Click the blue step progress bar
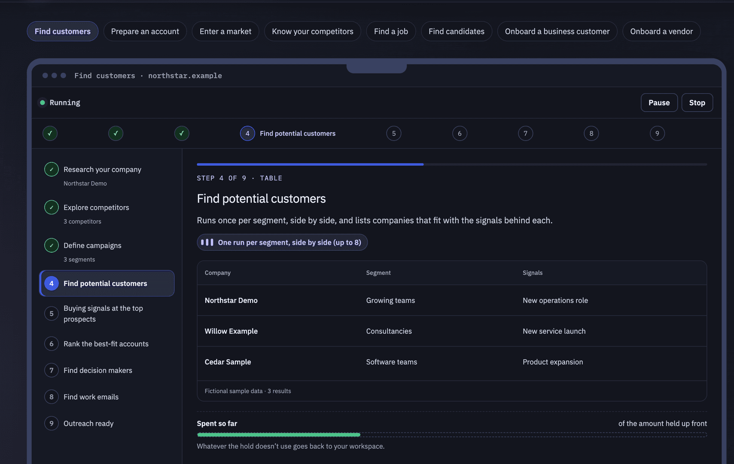This screenshot has width=734, height=464. (x=310, y=164)
